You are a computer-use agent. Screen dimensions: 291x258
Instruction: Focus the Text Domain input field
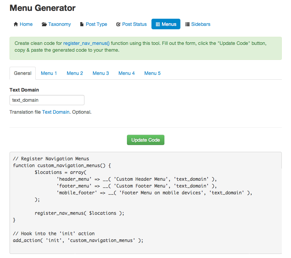click(47, 100)
